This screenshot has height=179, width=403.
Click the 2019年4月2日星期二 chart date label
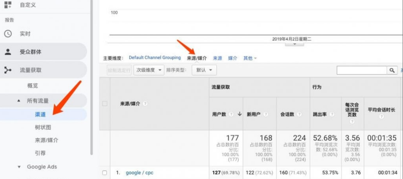click(x=292, y=39)
